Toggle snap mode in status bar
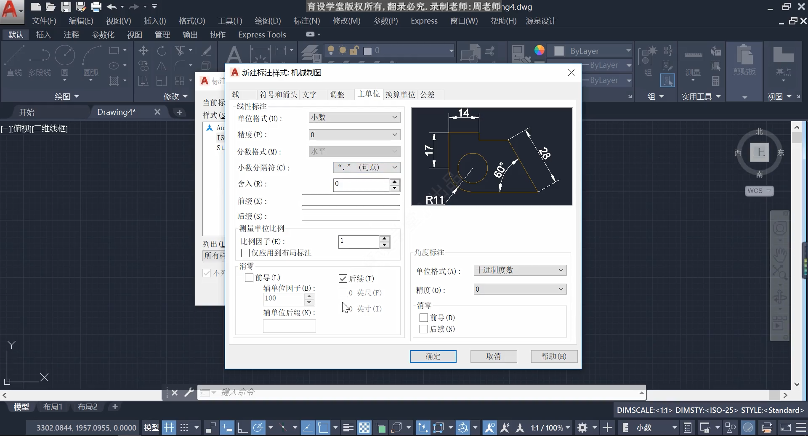 coord(184,428)
